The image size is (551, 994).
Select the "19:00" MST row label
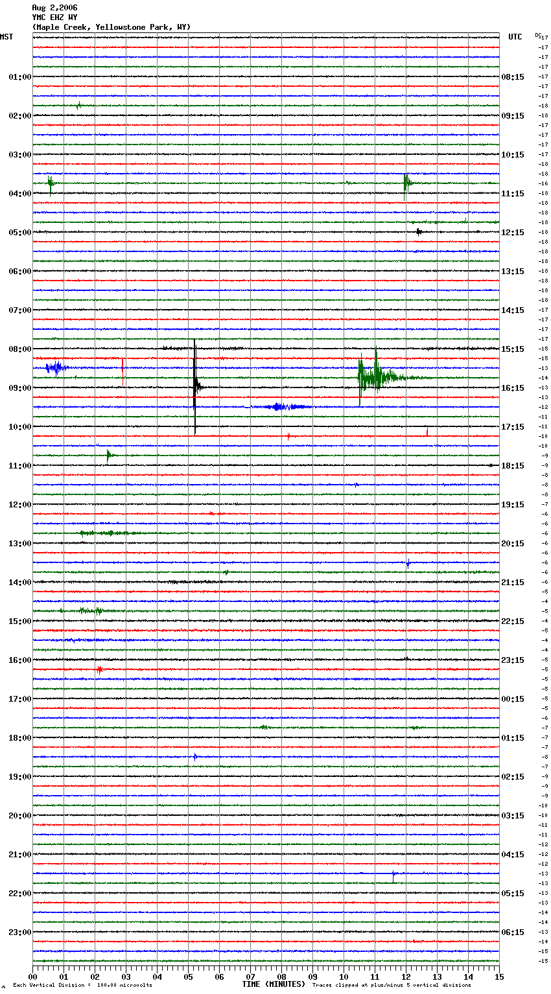(x=20, y=777)
